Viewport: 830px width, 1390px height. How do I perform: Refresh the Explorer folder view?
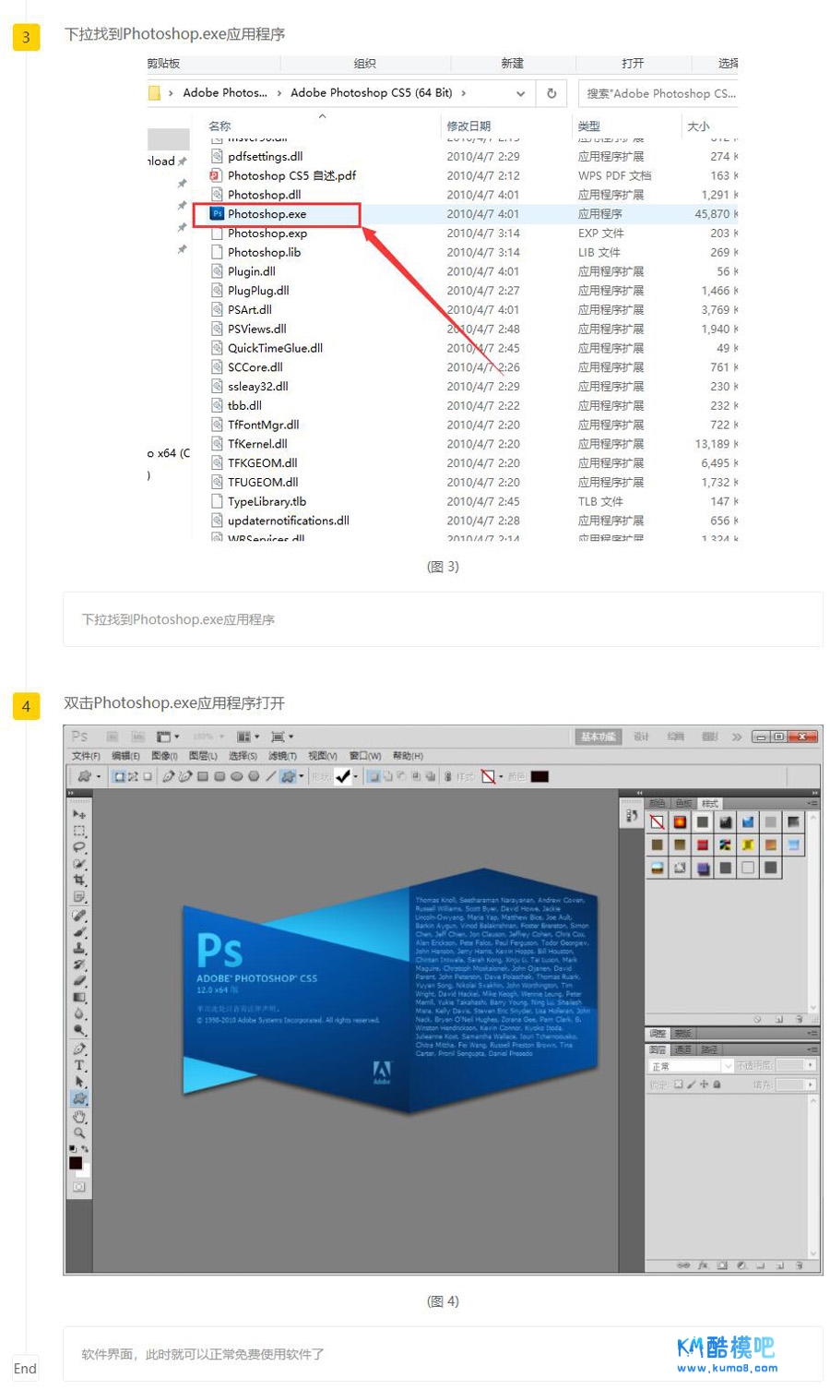pos(551,93)
